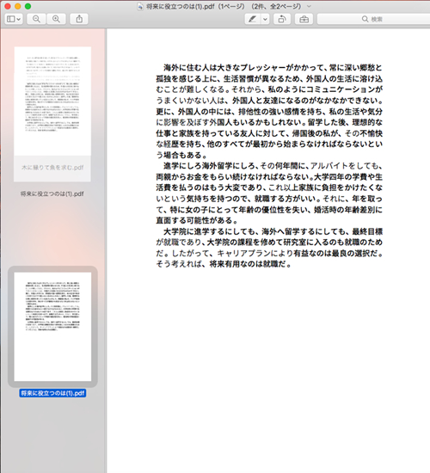Image resolution: width=430 pixels, height=473 pixels.
Task: Click the 木に縁りて魚を求む.pdf file label
Action: tap(52, 168)
